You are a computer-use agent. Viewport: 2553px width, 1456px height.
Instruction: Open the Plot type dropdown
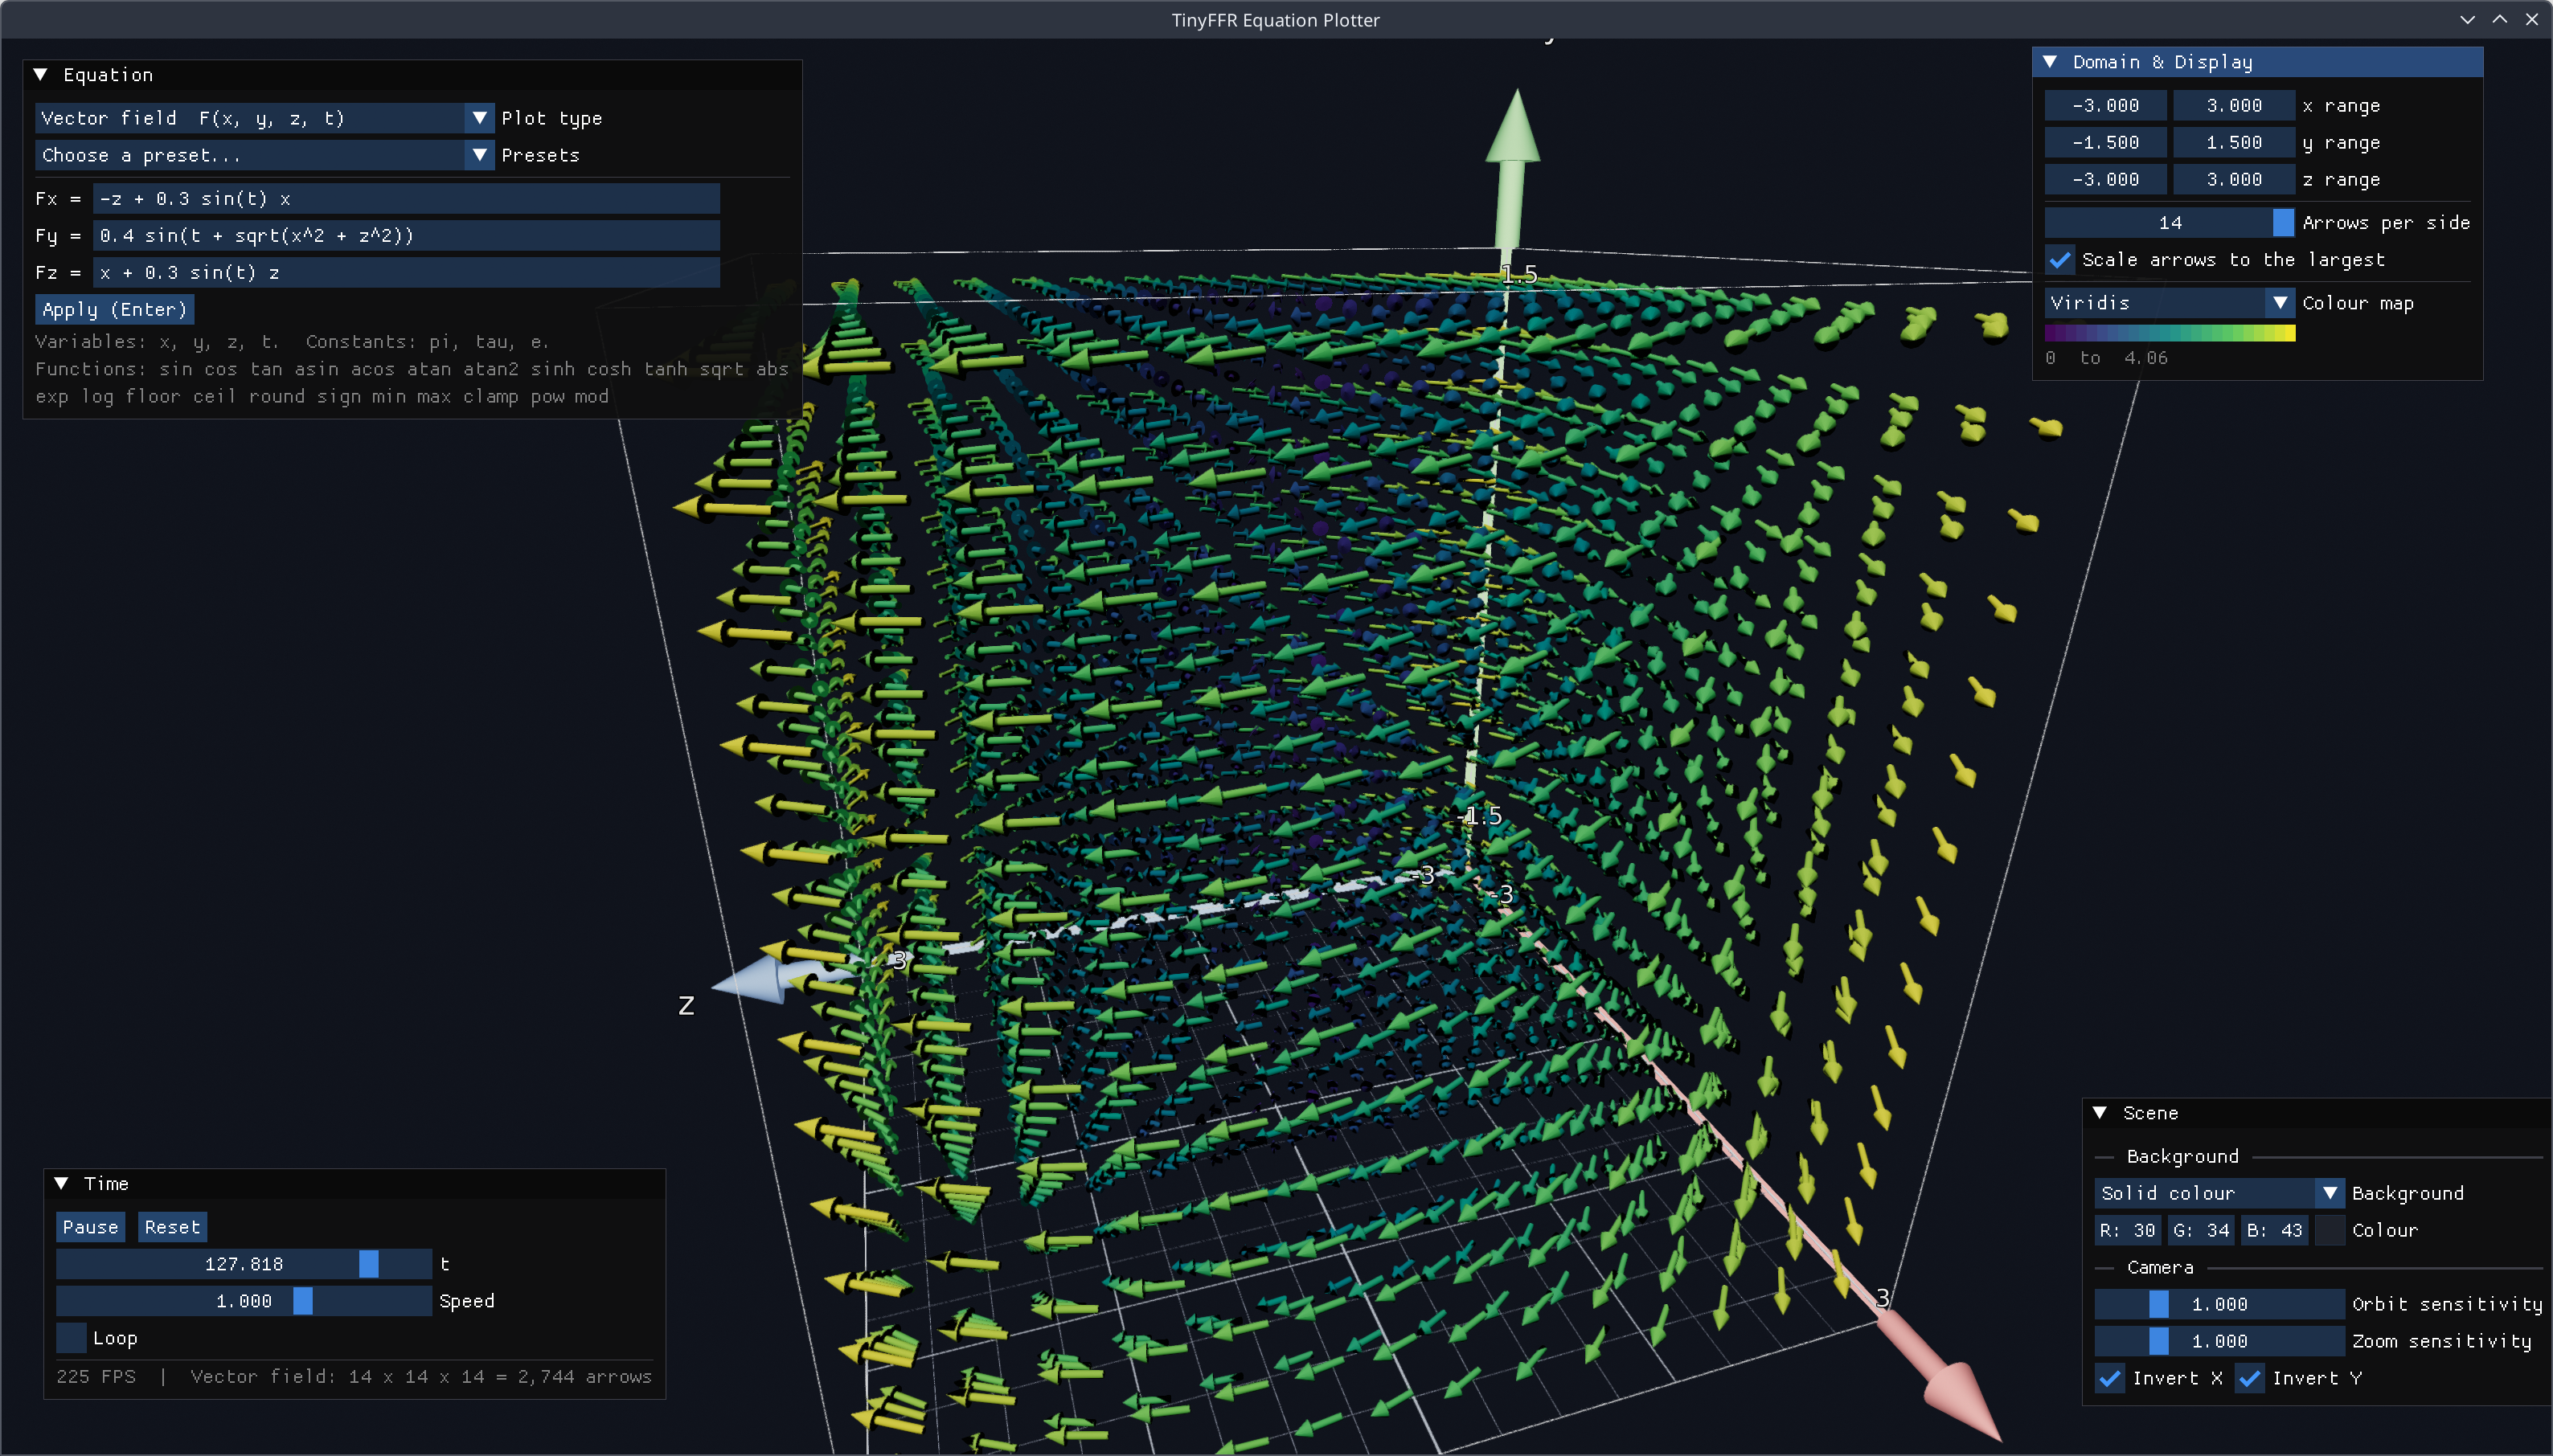click(265, 118)
